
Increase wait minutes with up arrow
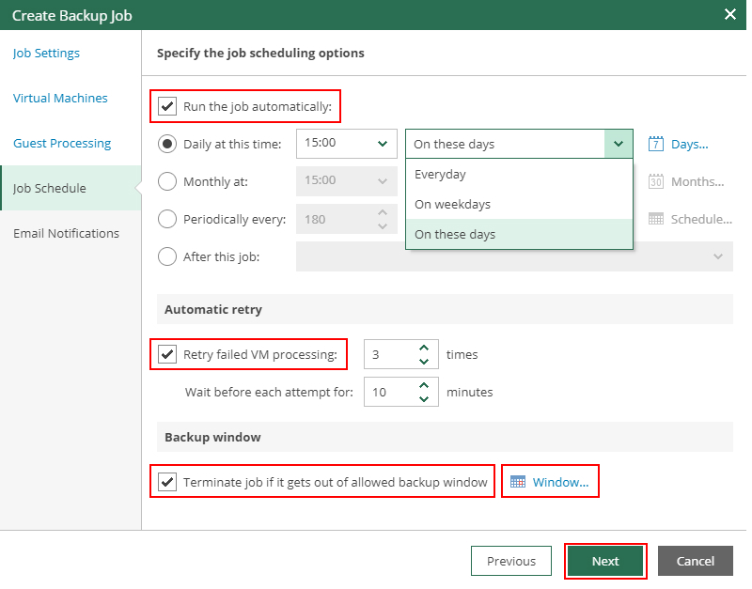coord(424,385)
